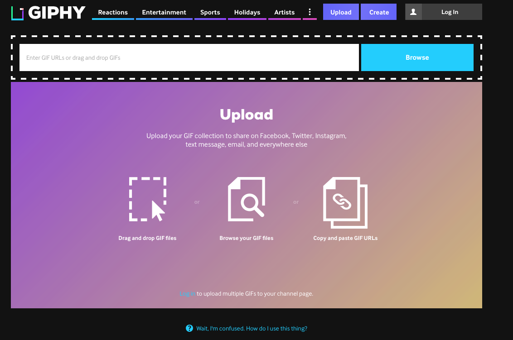The width and height of the screenshot is (513, 340).
Task: Click the question mark help icon
Action: point(189,328)
